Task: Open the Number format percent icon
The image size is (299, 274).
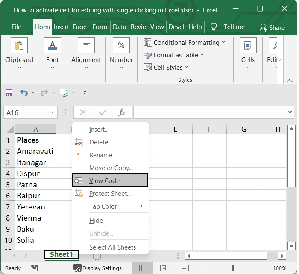Action: [121, 46]
